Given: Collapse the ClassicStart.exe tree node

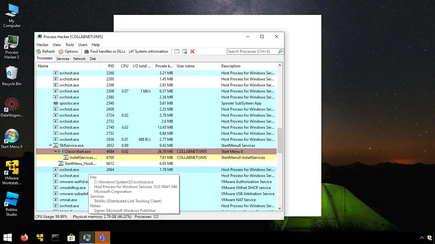Looking at the screenshot, I should click(x=55, y=152).
